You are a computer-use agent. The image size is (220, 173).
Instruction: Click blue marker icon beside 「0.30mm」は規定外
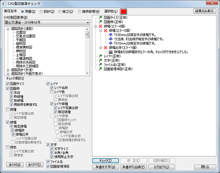click(x=111, y=35)
